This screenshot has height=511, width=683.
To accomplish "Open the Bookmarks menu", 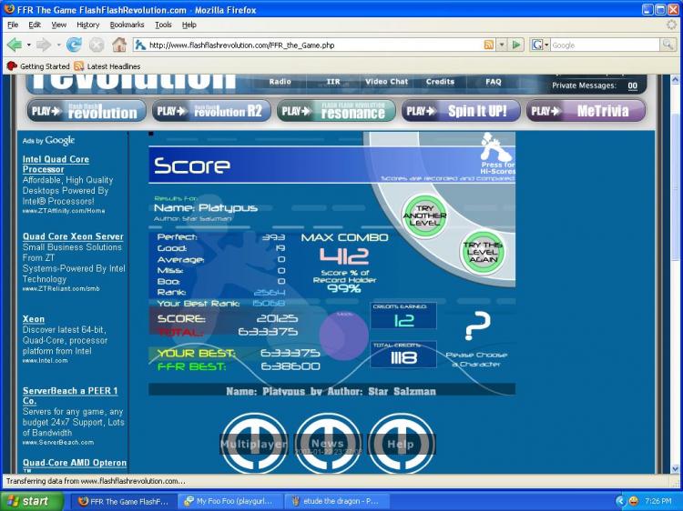I will tap(127, 25).
